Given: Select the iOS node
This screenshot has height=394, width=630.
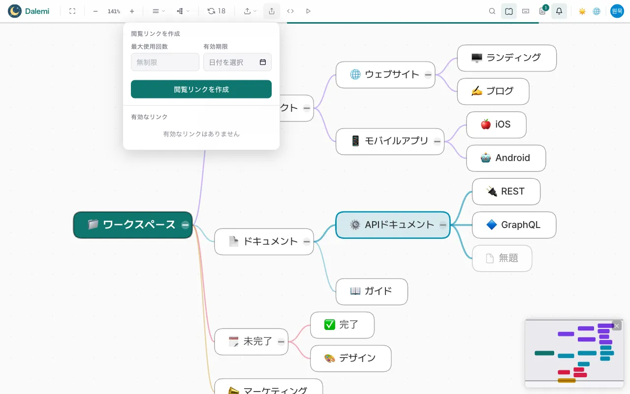Looking at the screenshot, I should tap(496, 125).
